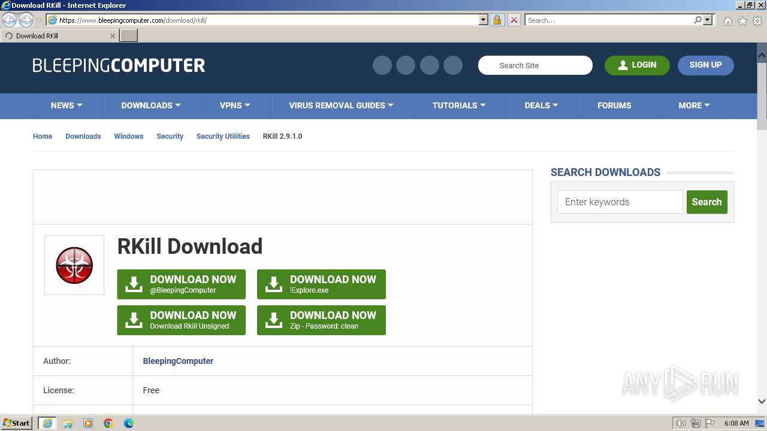Image resolution: width=767 pixels, height=431 pixels.
Task: Stop page loading with red X
Action: point(514,20)
